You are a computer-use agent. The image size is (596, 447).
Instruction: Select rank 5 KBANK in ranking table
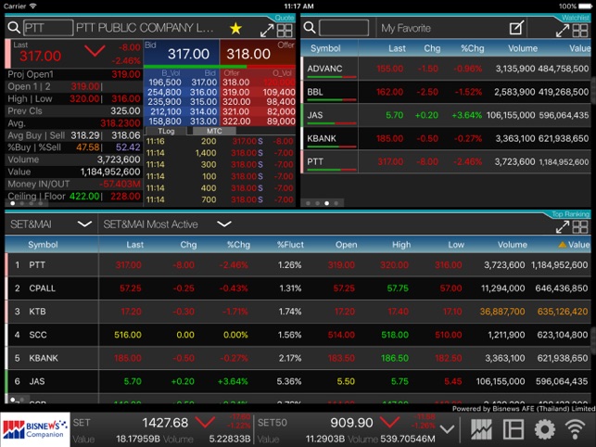pyautogui.click(x=298, y=358)
